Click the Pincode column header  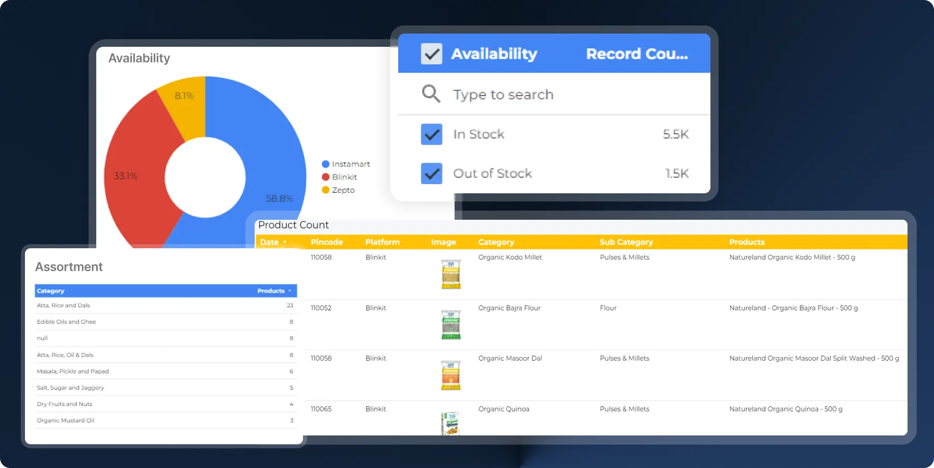pos(327,242)
